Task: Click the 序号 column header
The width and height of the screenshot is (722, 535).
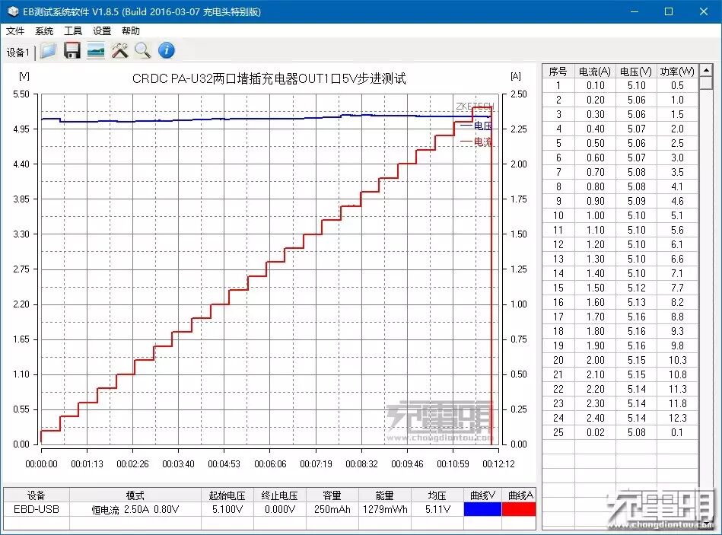Action: 558,72
